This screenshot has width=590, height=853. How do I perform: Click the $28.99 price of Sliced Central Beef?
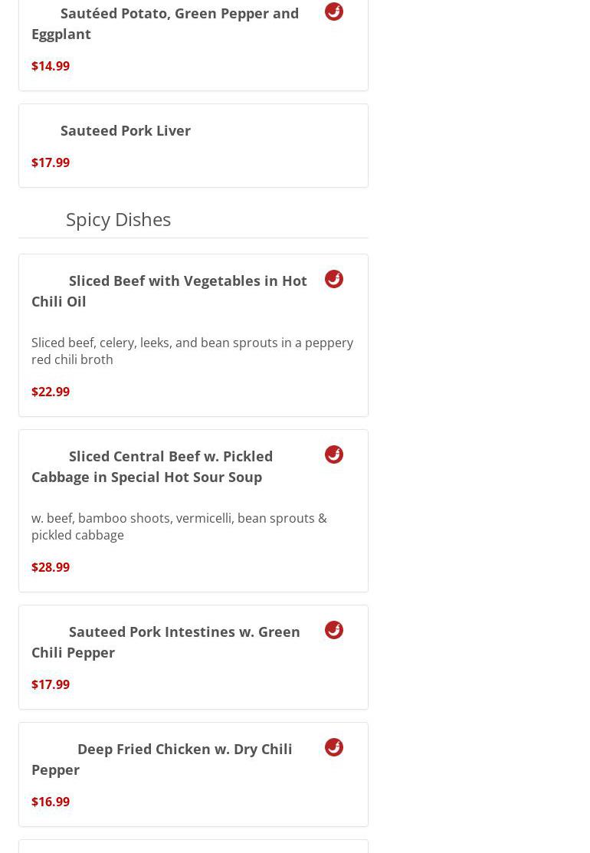coord(51,567)
